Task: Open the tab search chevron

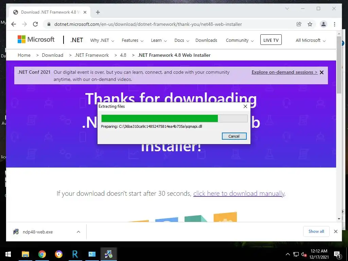Action: pyautogui.click(x=287, y=8)
